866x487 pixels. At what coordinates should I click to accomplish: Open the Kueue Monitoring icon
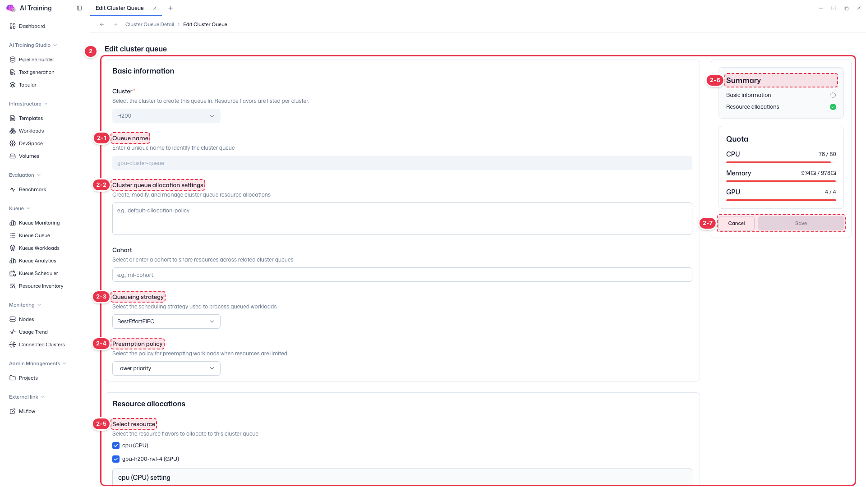pyautogui.click(x=13, y=223)
